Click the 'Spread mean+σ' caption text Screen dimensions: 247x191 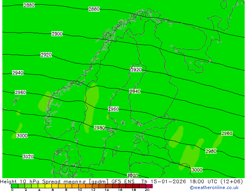pos(64,182)
